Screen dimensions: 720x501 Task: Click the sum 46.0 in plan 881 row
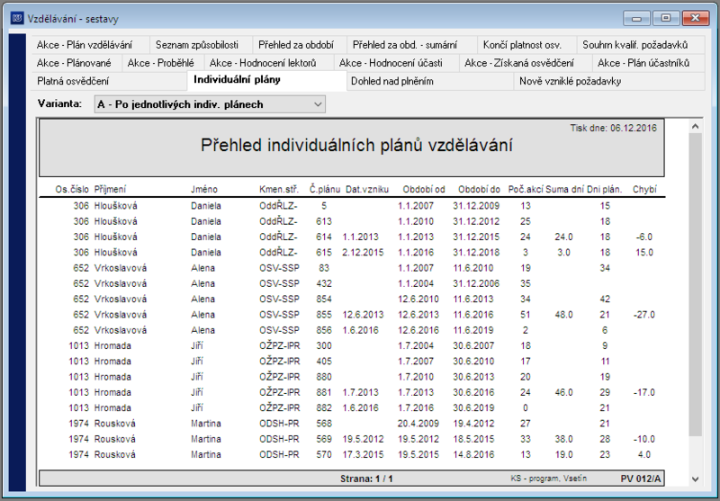[563, 393]
